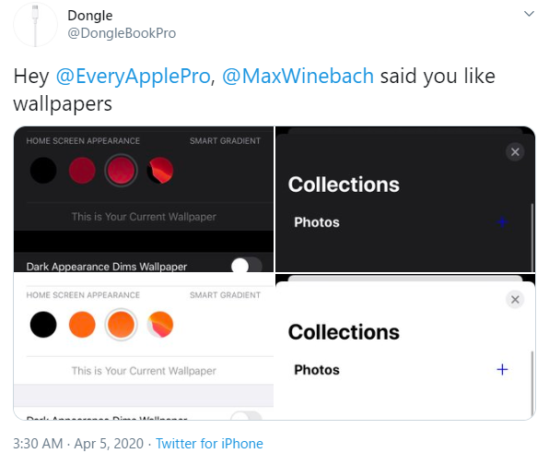Select the black swatch in dark appearance row

click(43, 171)
